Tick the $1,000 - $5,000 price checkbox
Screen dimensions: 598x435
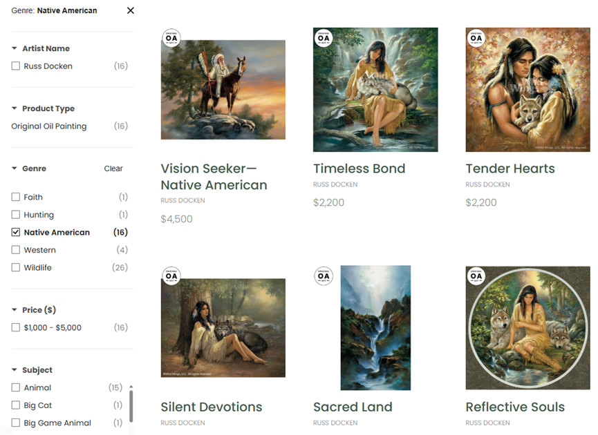[x=16, y=328]
